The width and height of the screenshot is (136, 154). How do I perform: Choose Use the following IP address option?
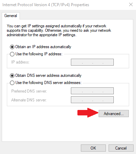pyautogui.click(x=36, y=54)
